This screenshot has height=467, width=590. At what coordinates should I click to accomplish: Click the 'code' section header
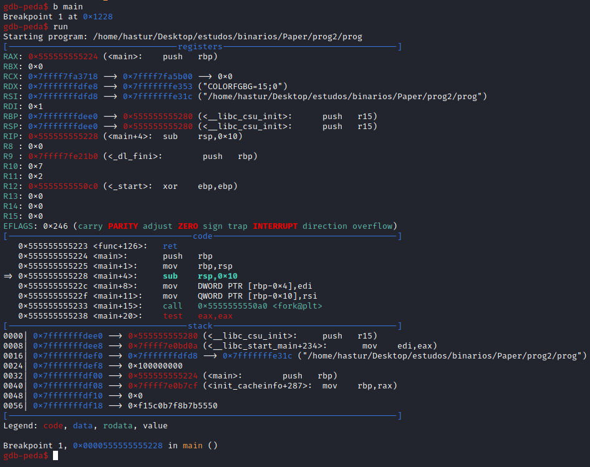(202, 236)
